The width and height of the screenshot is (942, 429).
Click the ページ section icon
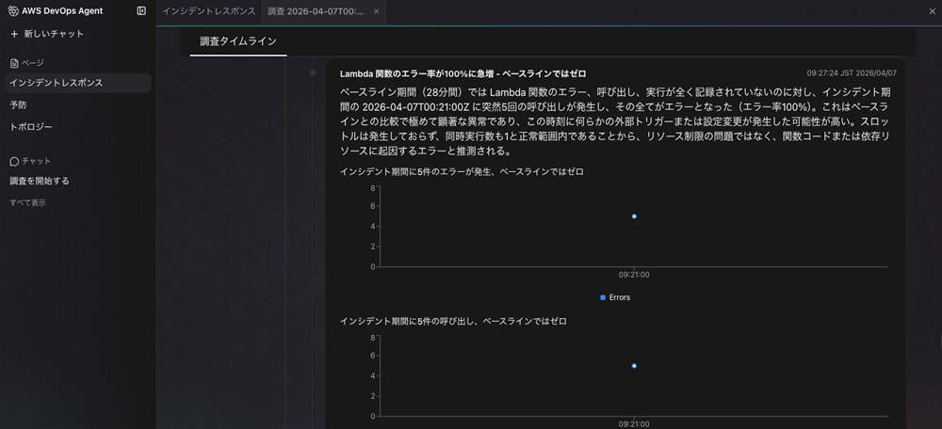(x=14, y=63)
